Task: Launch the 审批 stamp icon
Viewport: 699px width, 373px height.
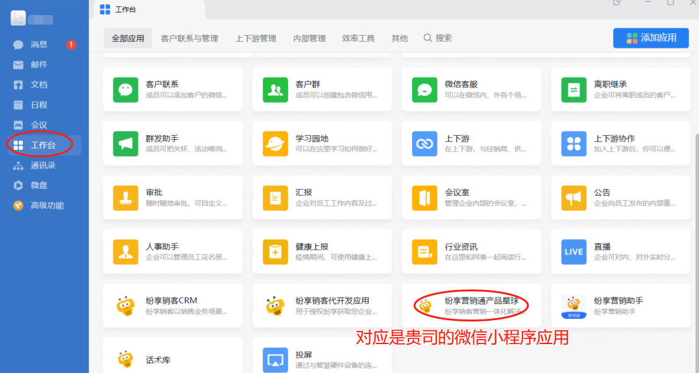Action: pyautogui.click(x=125, y=198)
